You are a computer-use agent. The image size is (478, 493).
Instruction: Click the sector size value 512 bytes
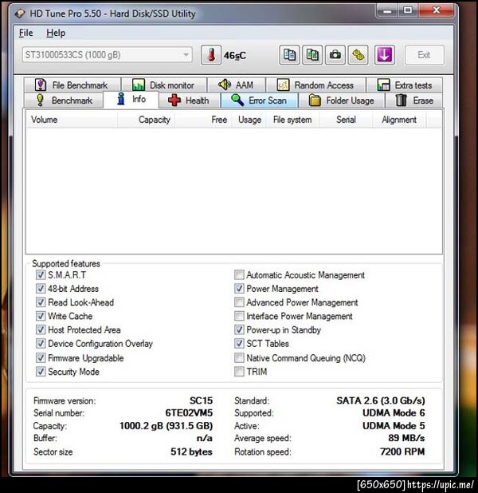click(191, 452)
